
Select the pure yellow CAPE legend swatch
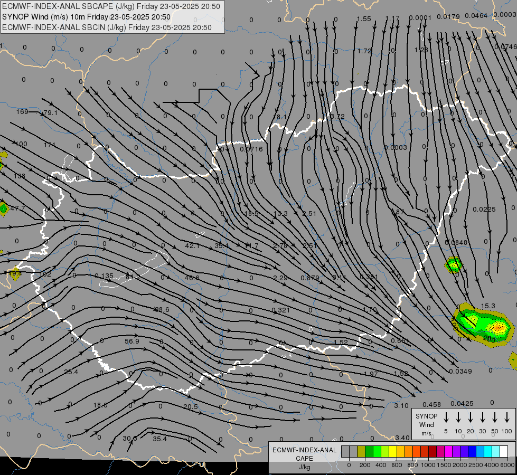click(393, 452)
